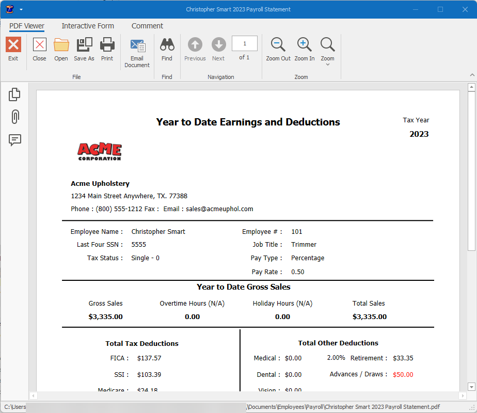
Task: Click inside the page number field
Action: pos(244,43)
